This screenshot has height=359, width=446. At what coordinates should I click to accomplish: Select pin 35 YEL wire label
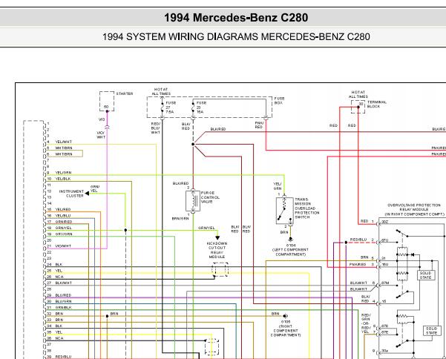(x=59, y=332)
